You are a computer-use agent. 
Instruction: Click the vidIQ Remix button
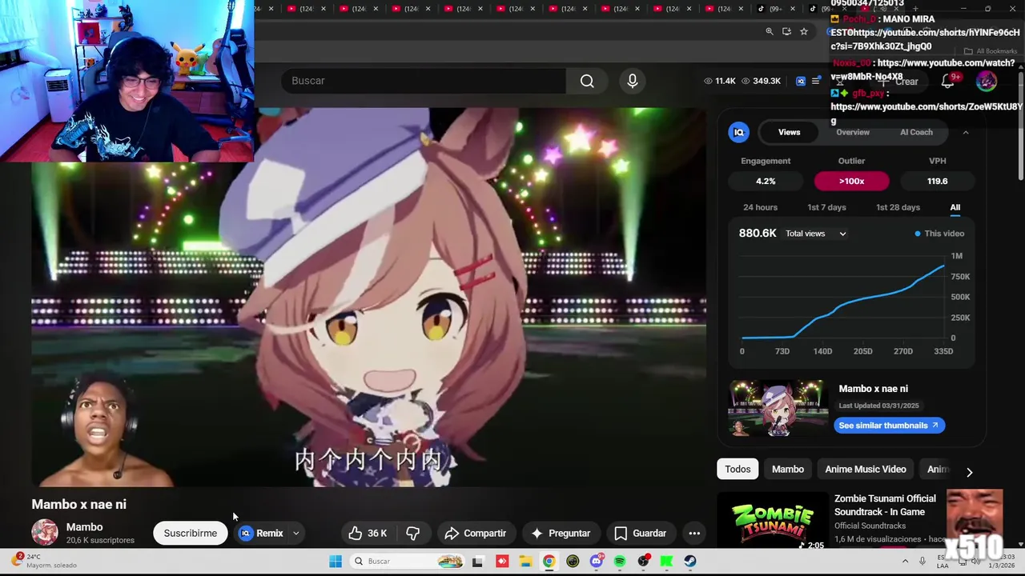[262, 533]
